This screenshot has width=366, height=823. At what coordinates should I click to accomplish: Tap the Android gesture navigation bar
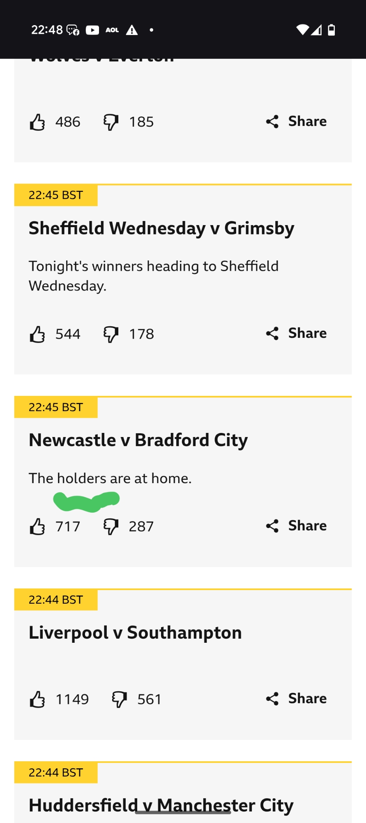[x=183, y=813]
